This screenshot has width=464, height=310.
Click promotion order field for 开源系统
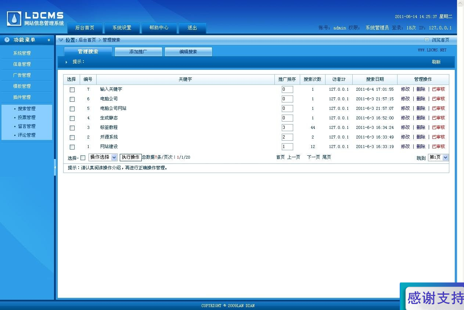tap(287, 137)
